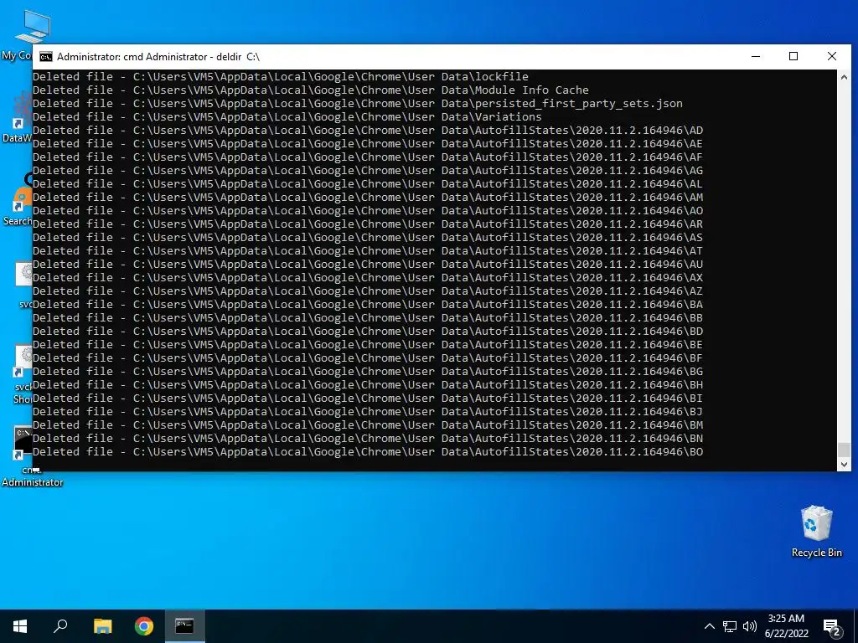
Task: Click the cmd window title bar system icon
Action: [x=46, y=57]
